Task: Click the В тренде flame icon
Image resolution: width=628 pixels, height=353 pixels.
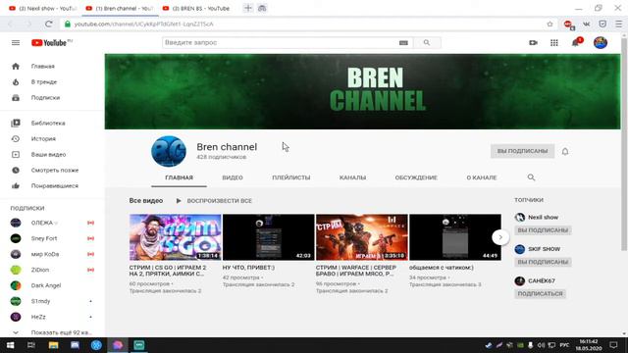Action: click(16, 81)
